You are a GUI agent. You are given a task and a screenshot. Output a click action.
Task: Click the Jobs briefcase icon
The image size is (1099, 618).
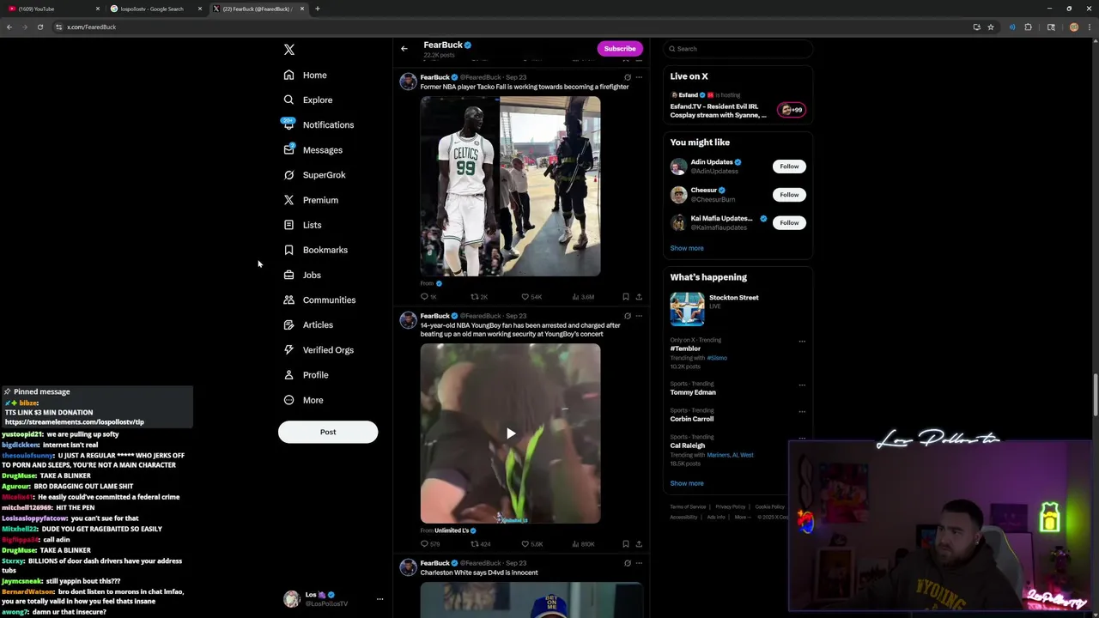288,275
